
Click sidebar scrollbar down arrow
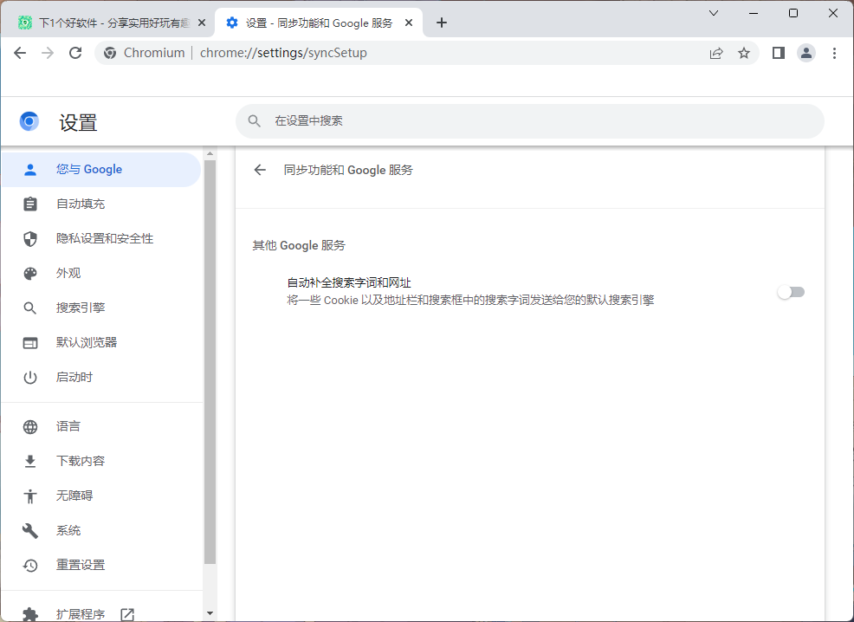pyautogui.click(x=210, y=613)
